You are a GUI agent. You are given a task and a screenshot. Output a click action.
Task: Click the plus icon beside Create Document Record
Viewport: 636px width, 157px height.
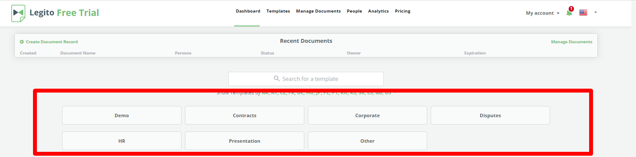click(x=22, y=42)
